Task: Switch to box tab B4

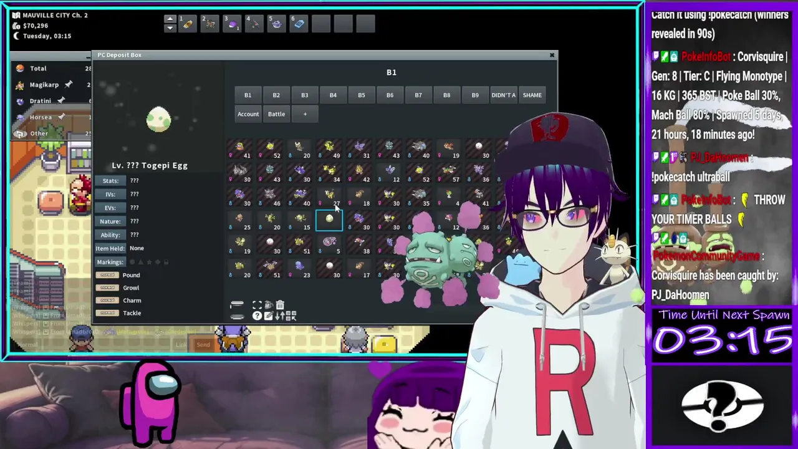Action: pos(333,95)
